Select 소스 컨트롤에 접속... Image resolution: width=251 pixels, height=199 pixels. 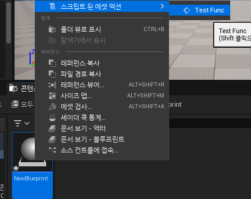102,150
